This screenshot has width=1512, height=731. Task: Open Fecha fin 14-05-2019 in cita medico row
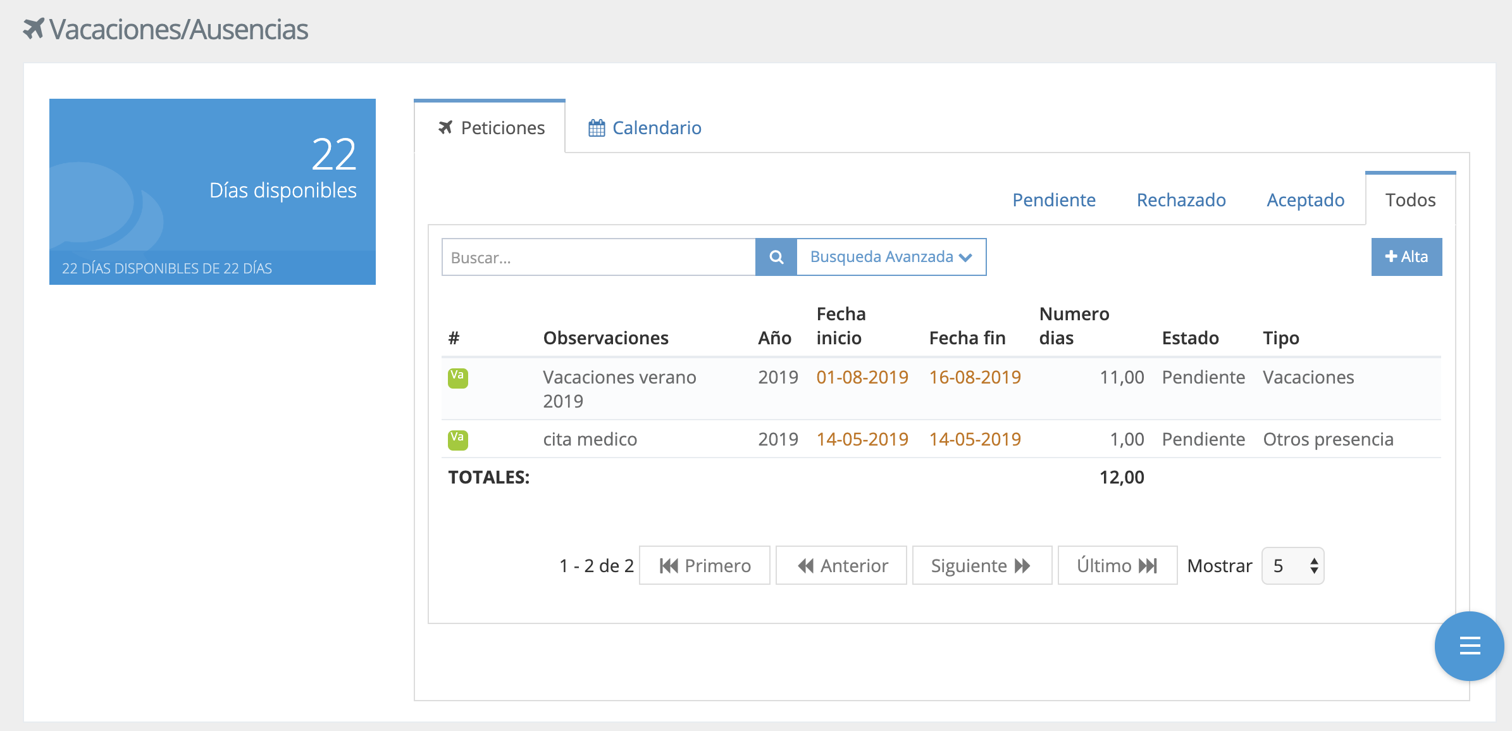click(x=975, y=440)
